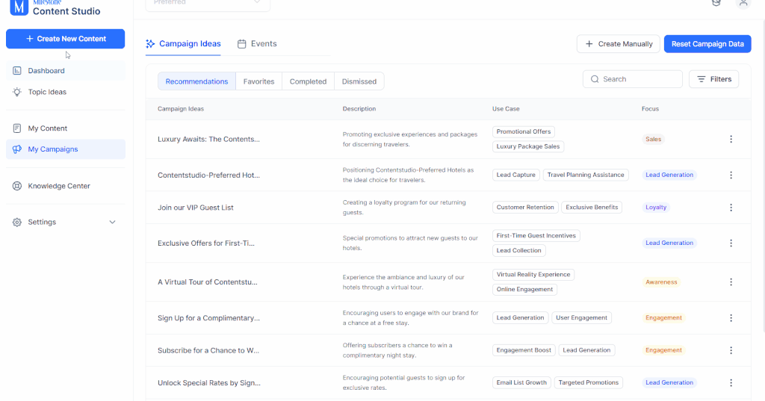Screen dimensions: 765x401
Task: Click campaign 'Unlock Special Rates by Sign...'
Action: (x=209, y=382)
